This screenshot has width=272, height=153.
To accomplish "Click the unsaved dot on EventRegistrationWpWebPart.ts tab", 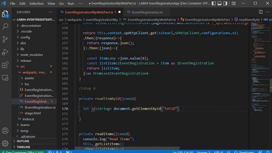I will point(119,12).
